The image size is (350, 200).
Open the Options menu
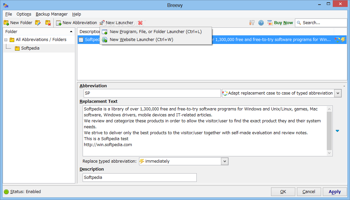(24, 14)
